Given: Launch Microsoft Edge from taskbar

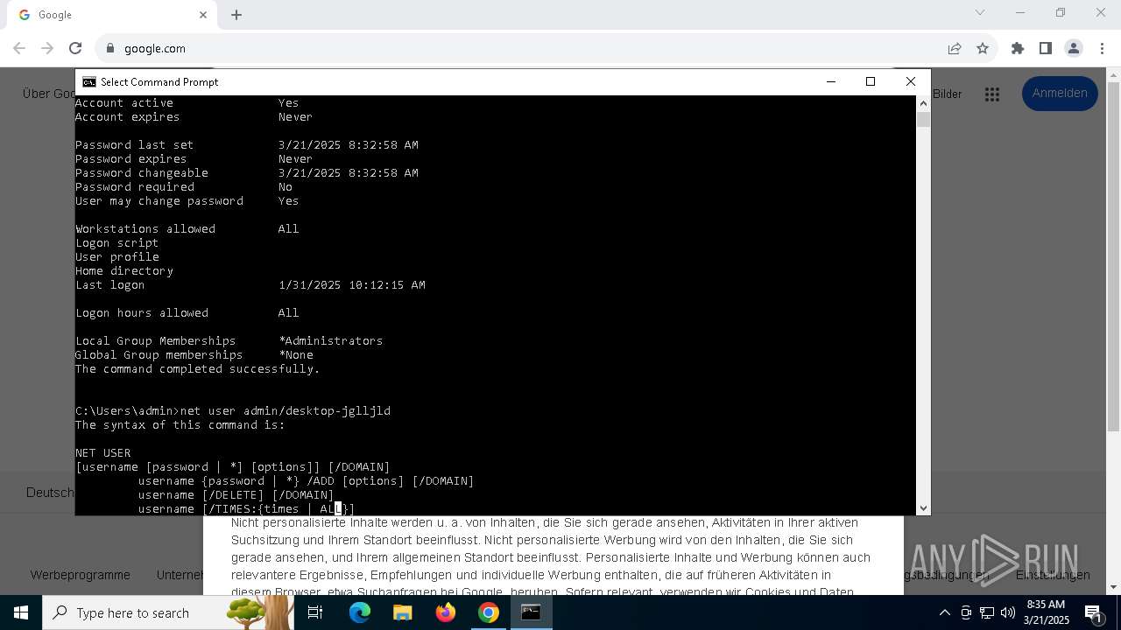Looking at the screenshot, I should (360, 612).
